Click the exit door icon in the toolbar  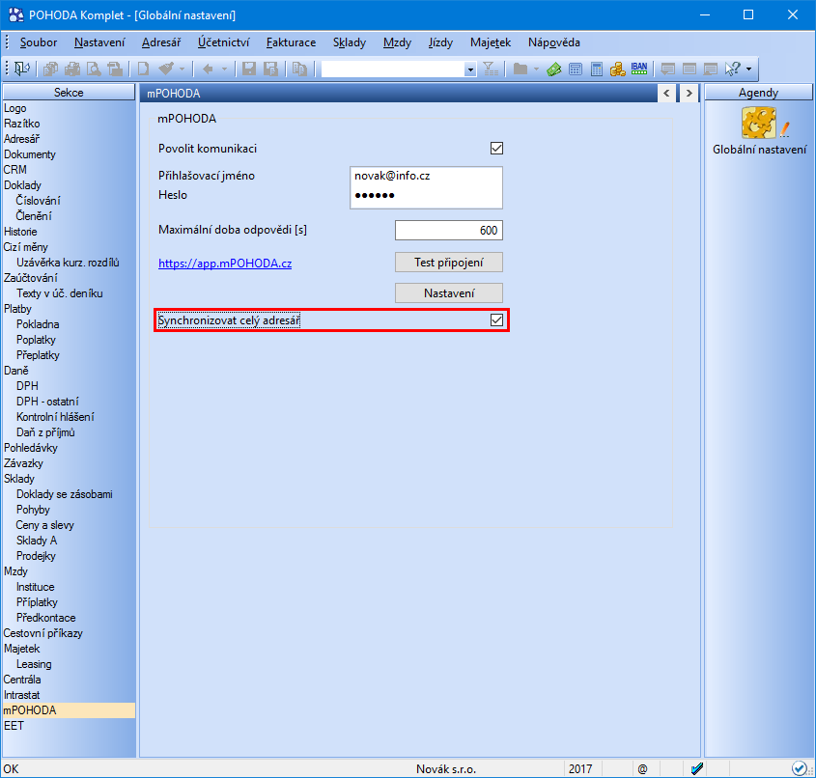coord(22,69)
